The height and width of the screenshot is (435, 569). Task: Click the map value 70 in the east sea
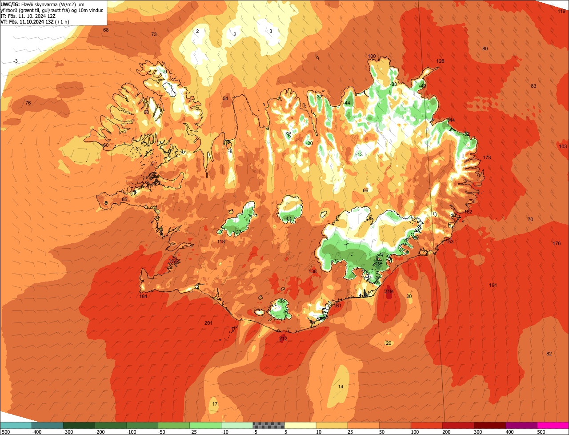click(530, 219)
